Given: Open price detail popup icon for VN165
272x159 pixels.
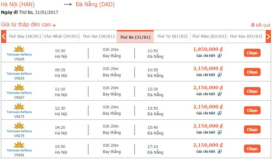Looking at the screenshot, I should [220, 56].
